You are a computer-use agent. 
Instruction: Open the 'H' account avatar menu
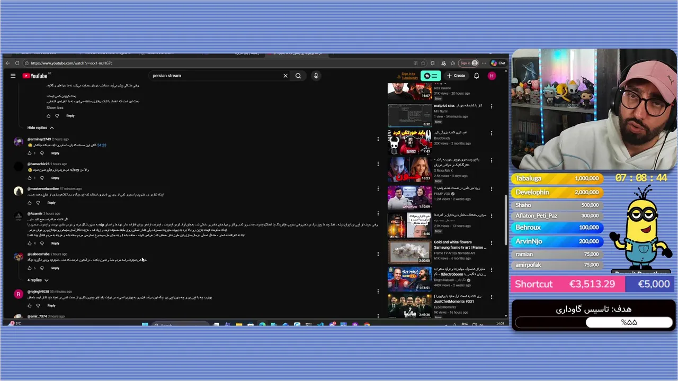[x=492, y=76]
